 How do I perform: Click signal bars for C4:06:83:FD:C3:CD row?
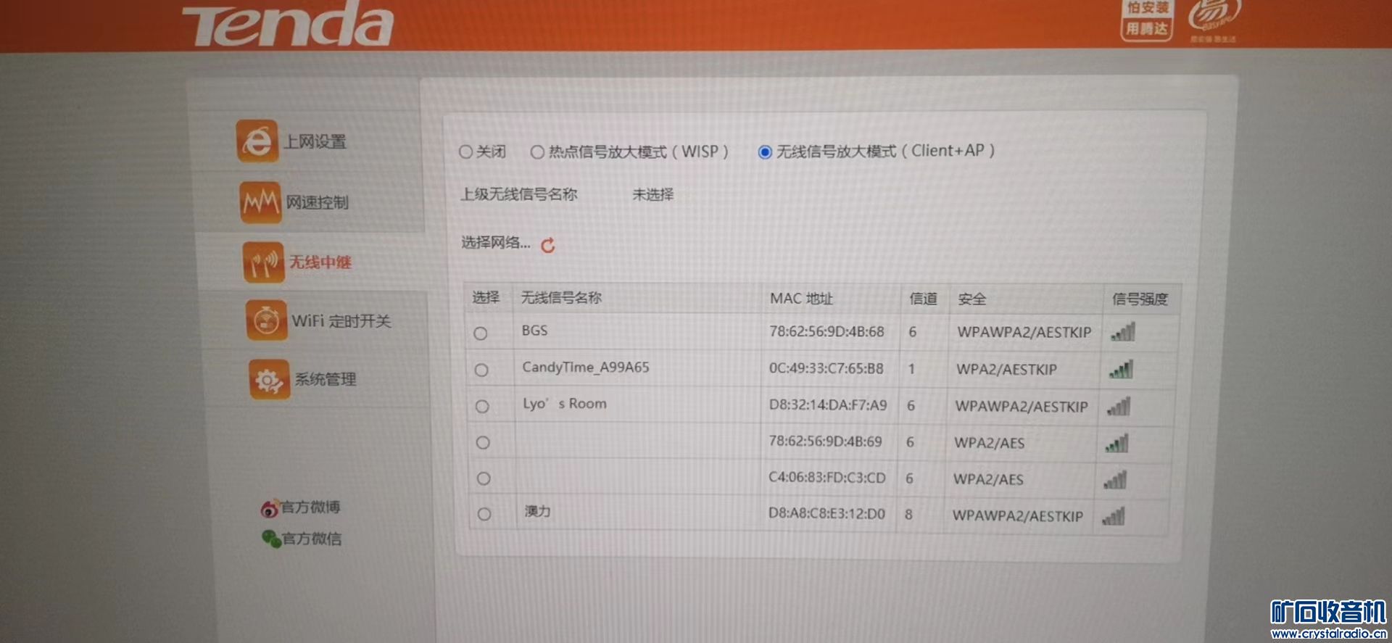pos(1115,480)
